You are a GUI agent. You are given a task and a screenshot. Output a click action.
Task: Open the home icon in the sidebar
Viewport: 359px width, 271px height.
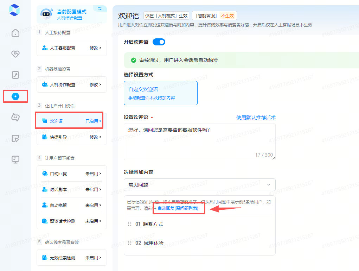tap(15, 33)
